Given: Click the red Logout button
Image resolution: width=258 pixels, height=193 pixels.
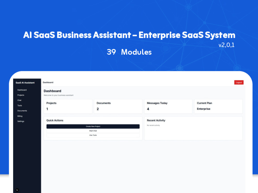Looking at the screenshot, I should (x=239, y=82).
